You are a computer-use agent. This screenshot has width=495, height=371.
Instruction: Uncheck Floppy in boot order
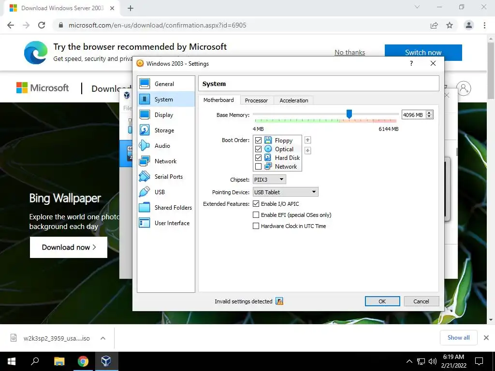click(x=258, y=140)
